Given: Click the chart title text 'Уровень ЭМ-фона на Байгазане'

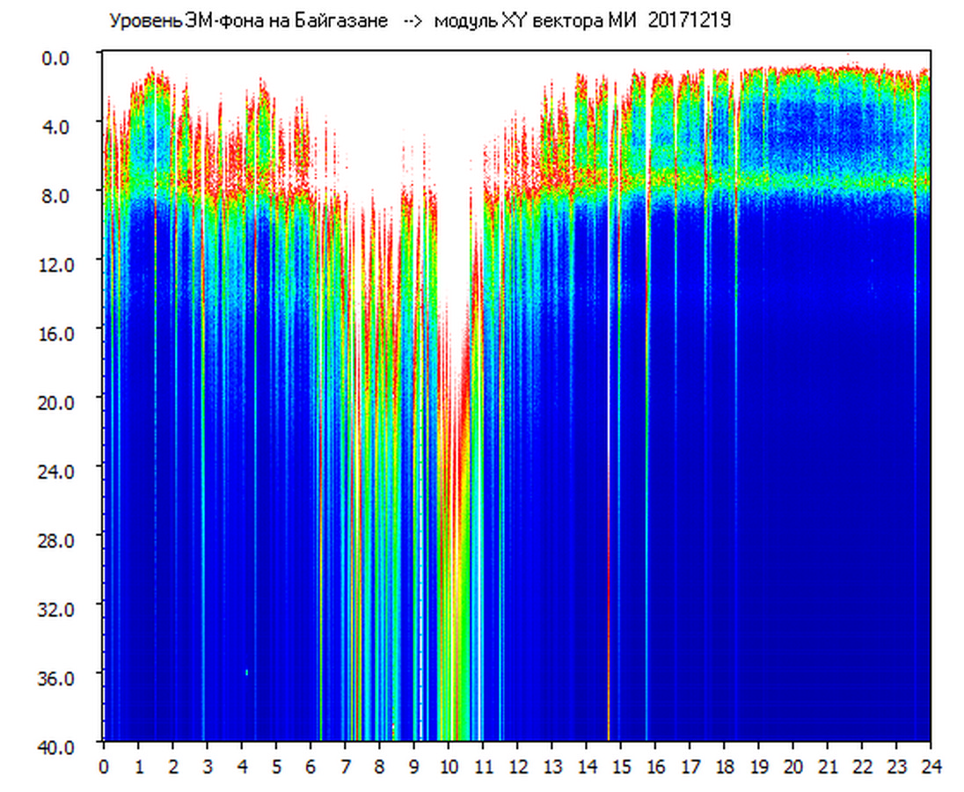Looking at the screenshot, I should [x=248, y=21].
